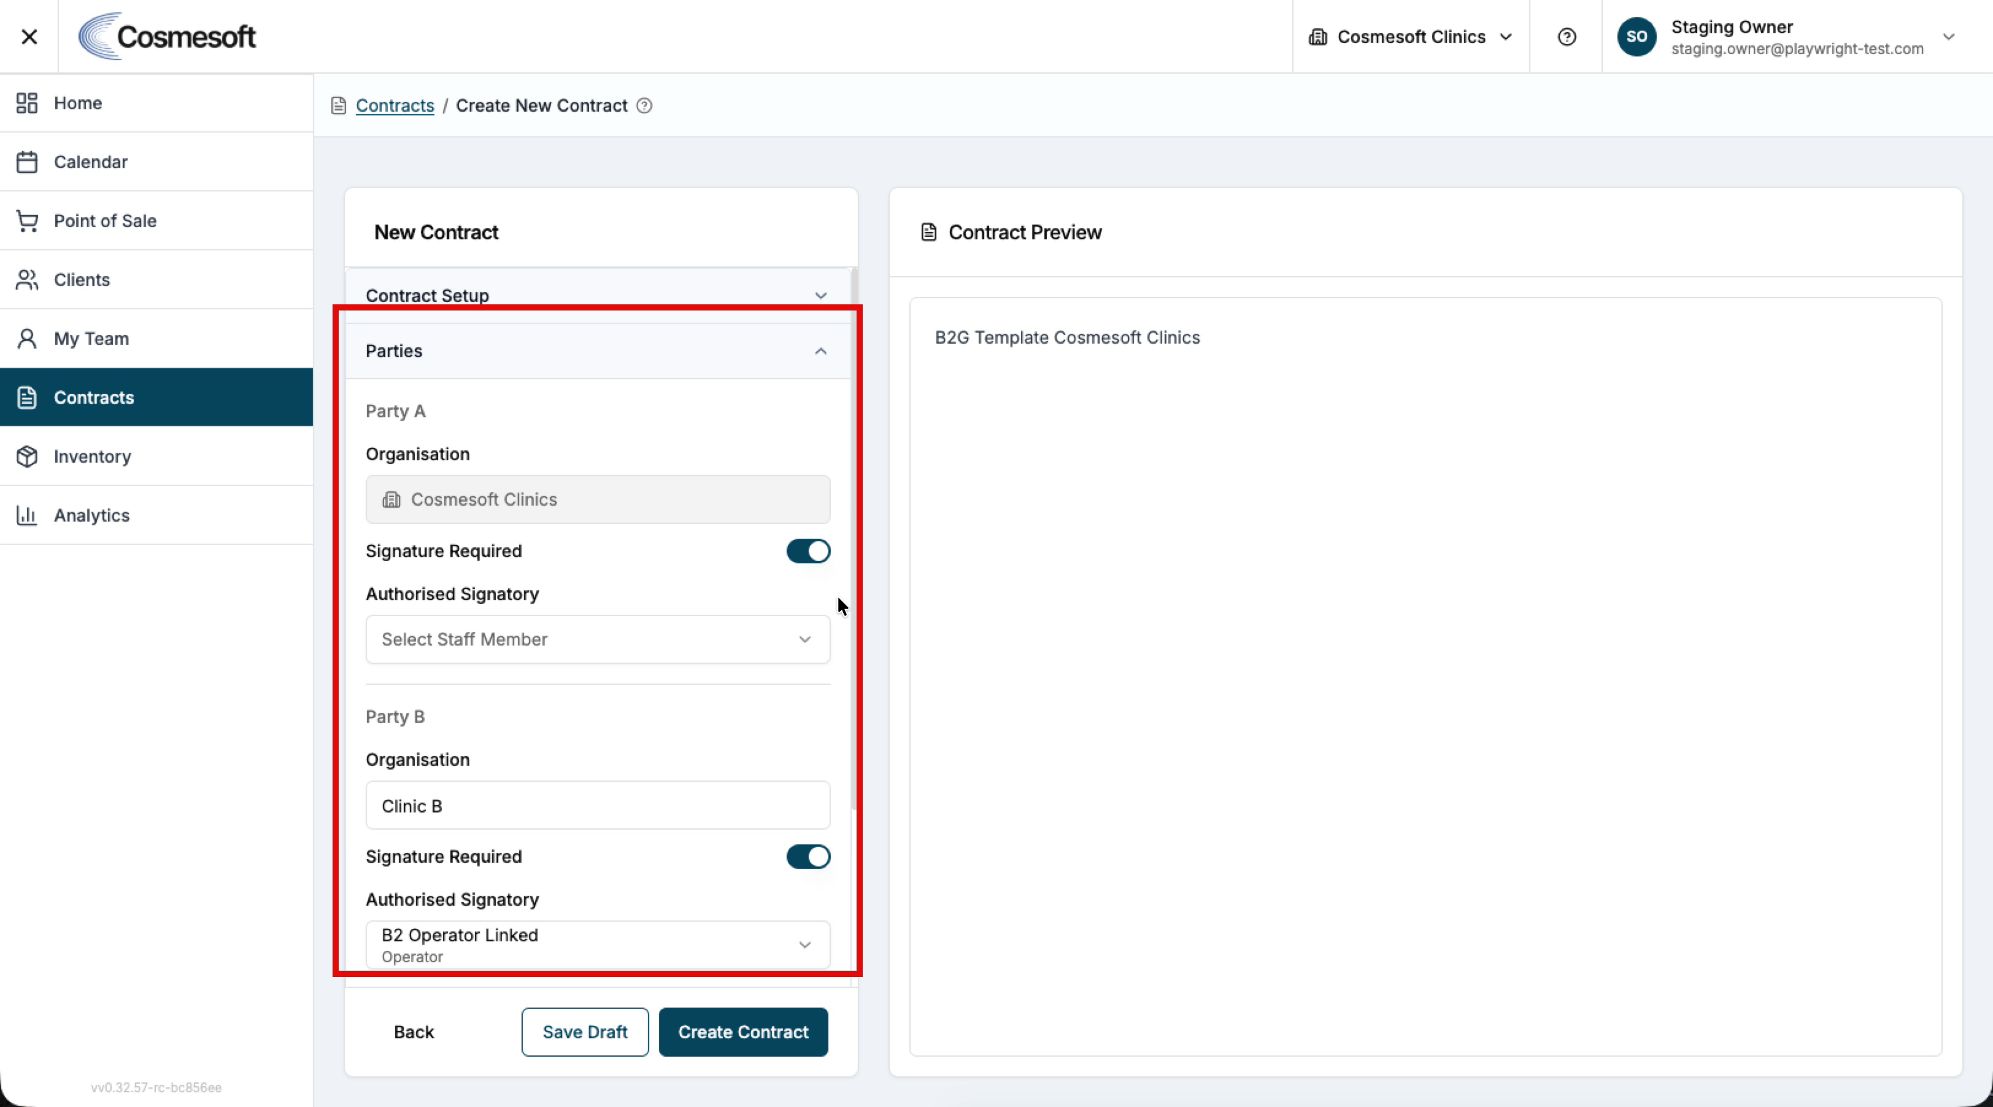Click the Party B heading text
The width and height of the screenshot is (1993, 1107).
tap(395, 716)
